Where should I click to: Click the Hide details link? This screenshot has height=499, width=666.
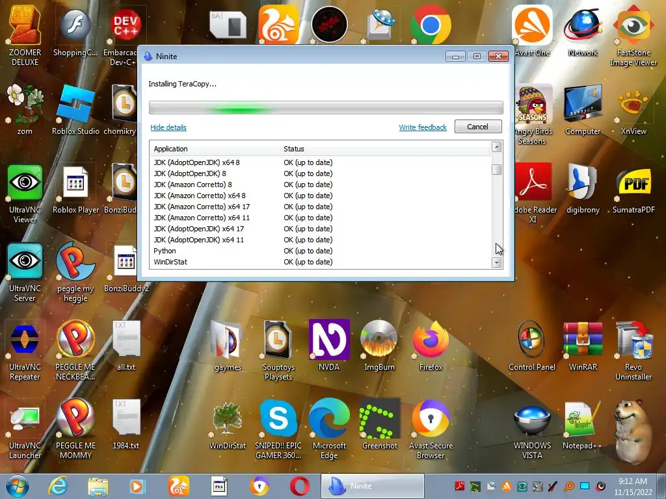[x=168, y=127]
